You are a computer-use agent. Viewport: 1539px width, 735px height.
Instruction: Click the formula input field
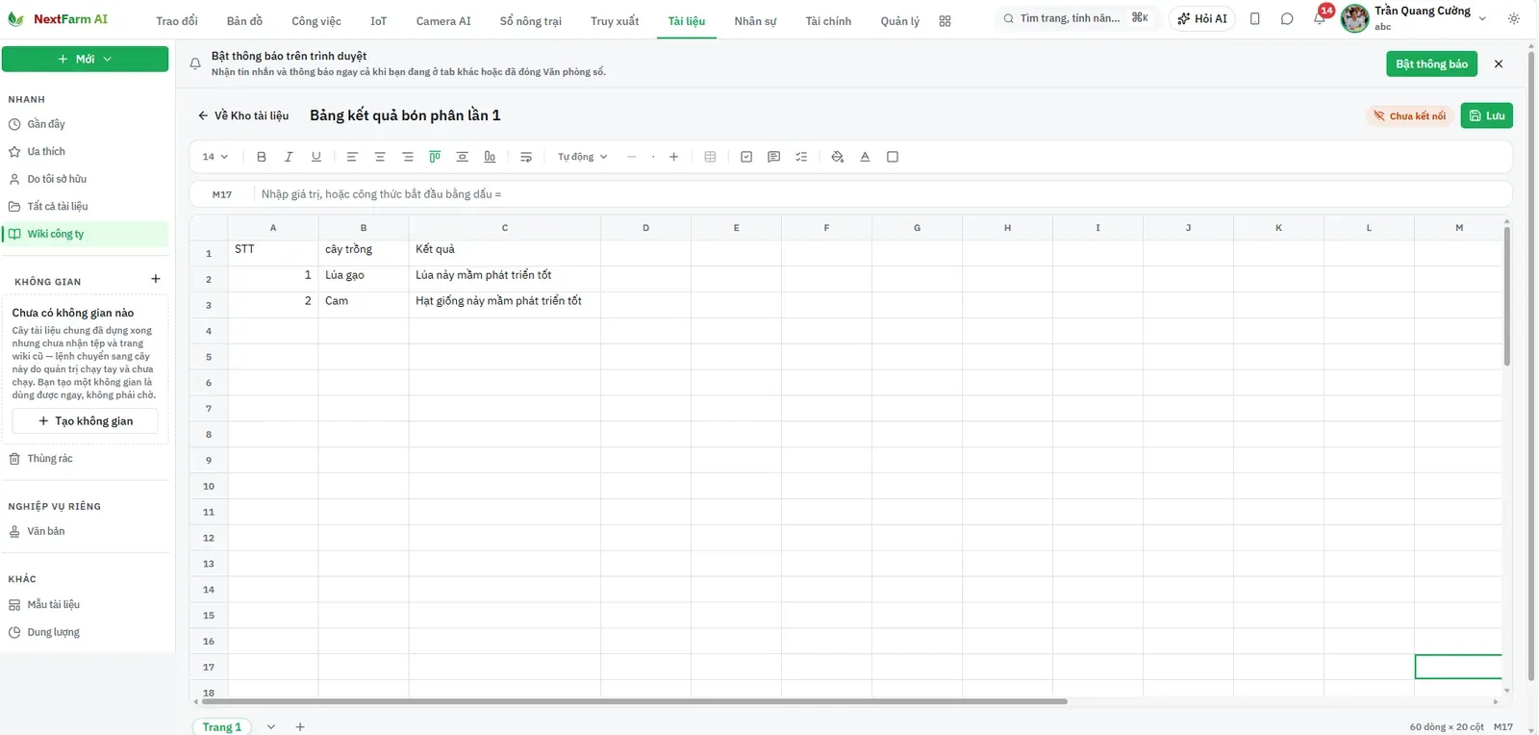click(x=880, y=194)
